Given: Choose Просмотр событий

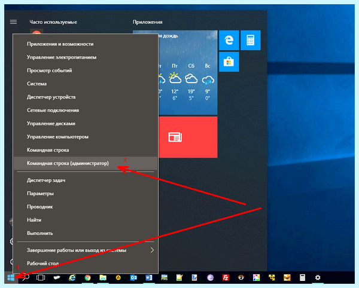Looking at the screenshot, I should coord(86,71).
